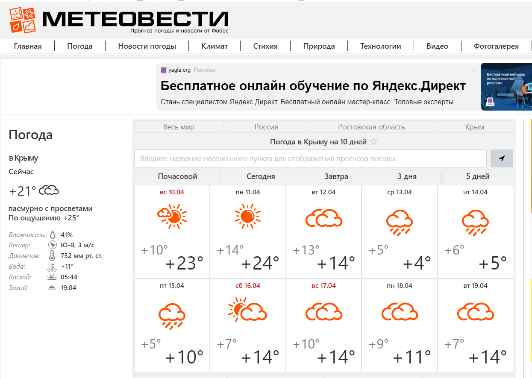Open the Главная menu item
This screenshot has height=378, width=532.
coord(28,46)
